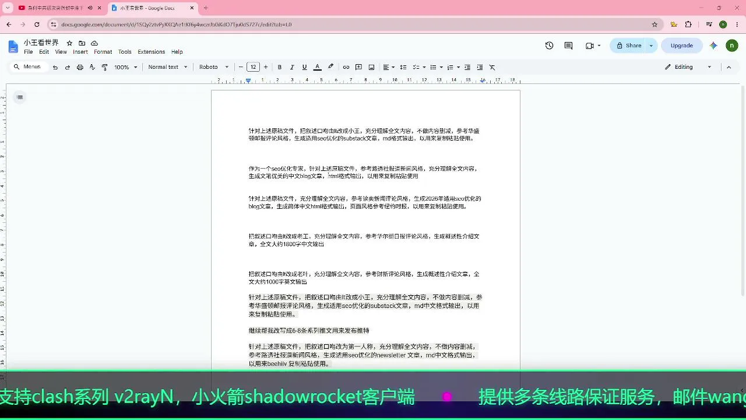Viewport: 746px width, 420px height.
Task: Show all comments icon in header
Action: (x=568, y=45)
